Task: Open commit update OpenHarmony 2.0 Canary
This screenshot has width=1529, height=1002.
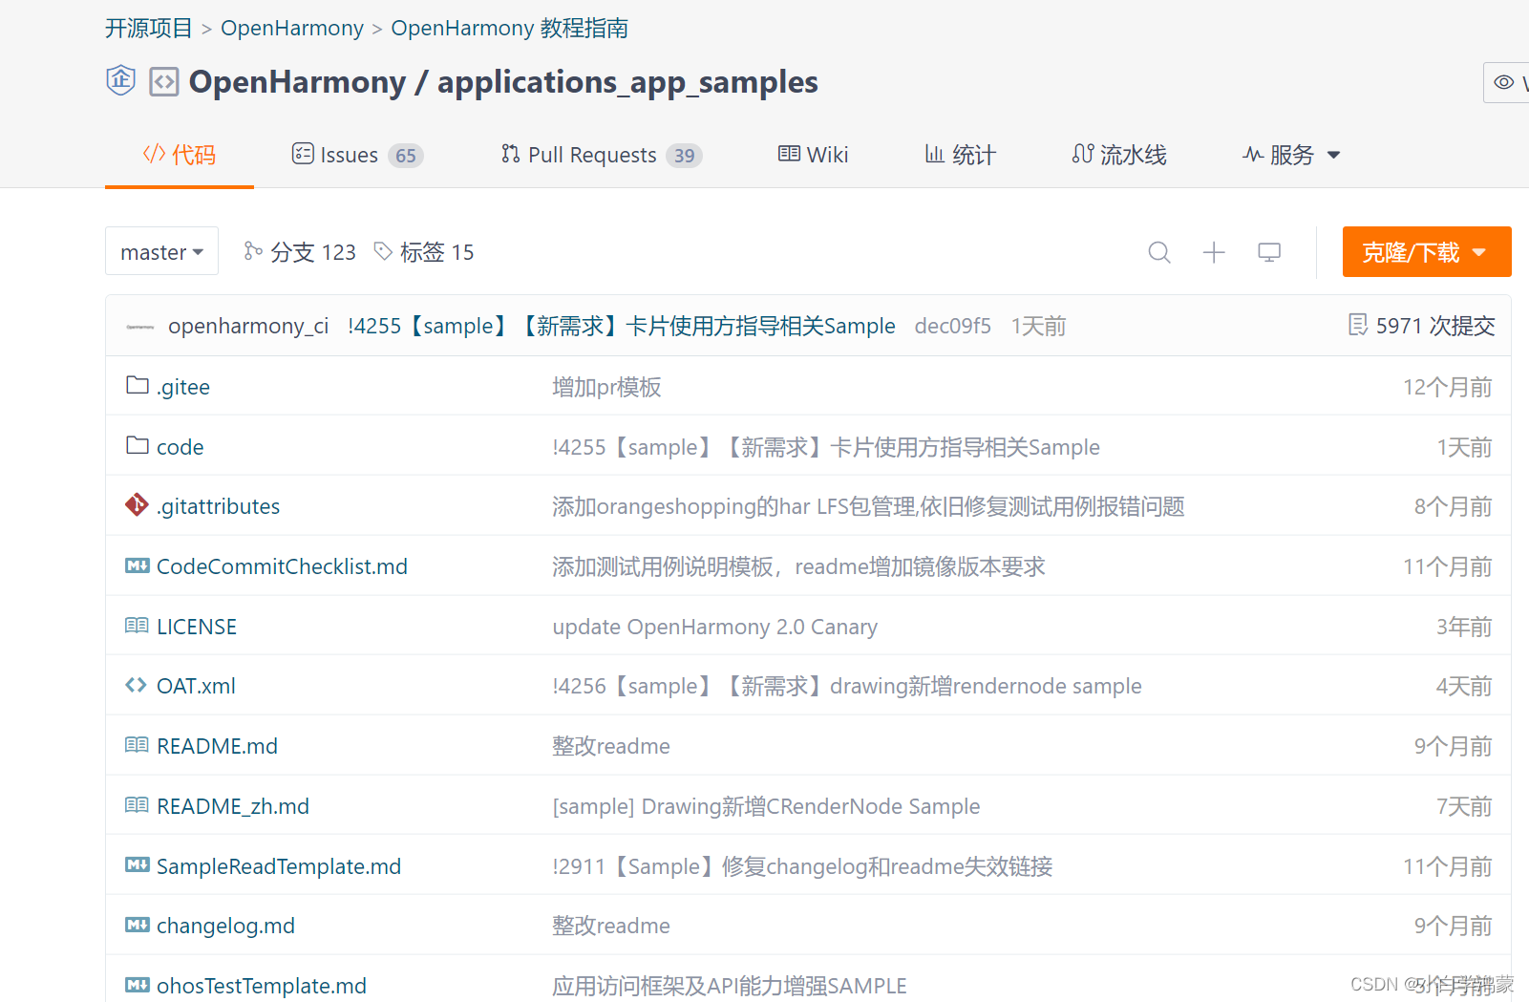Action: (714, 627)
